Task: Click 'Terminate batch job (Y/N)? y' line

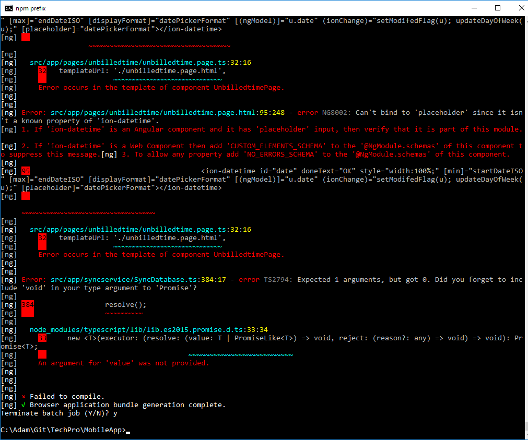Action: point(59,413)
